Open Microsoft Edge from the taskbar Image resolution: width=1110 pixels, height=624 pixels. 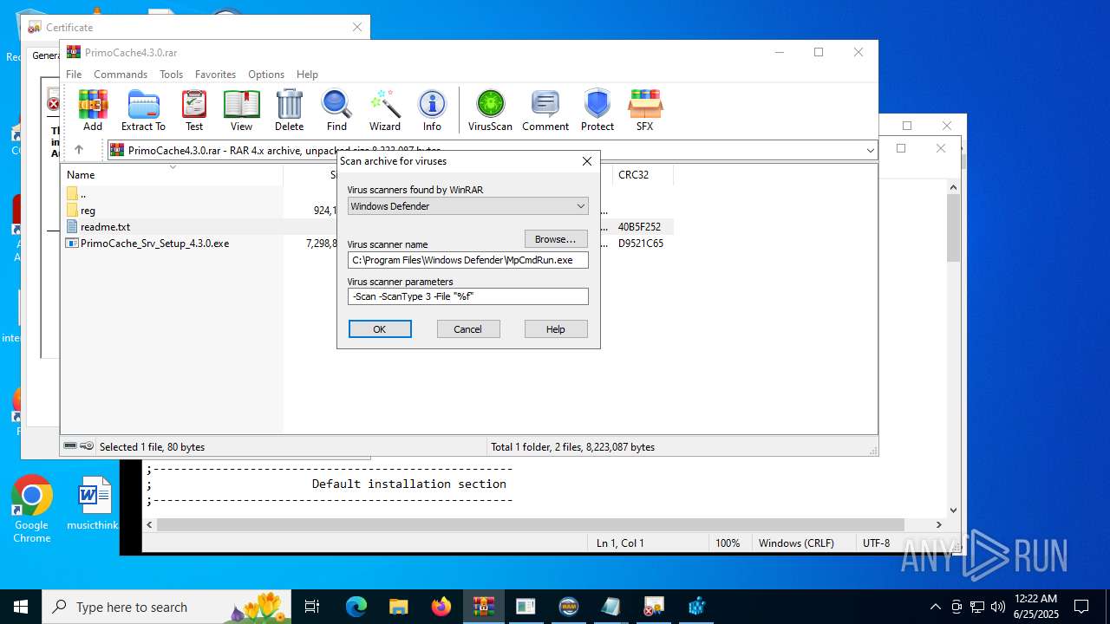pos(356,607)
